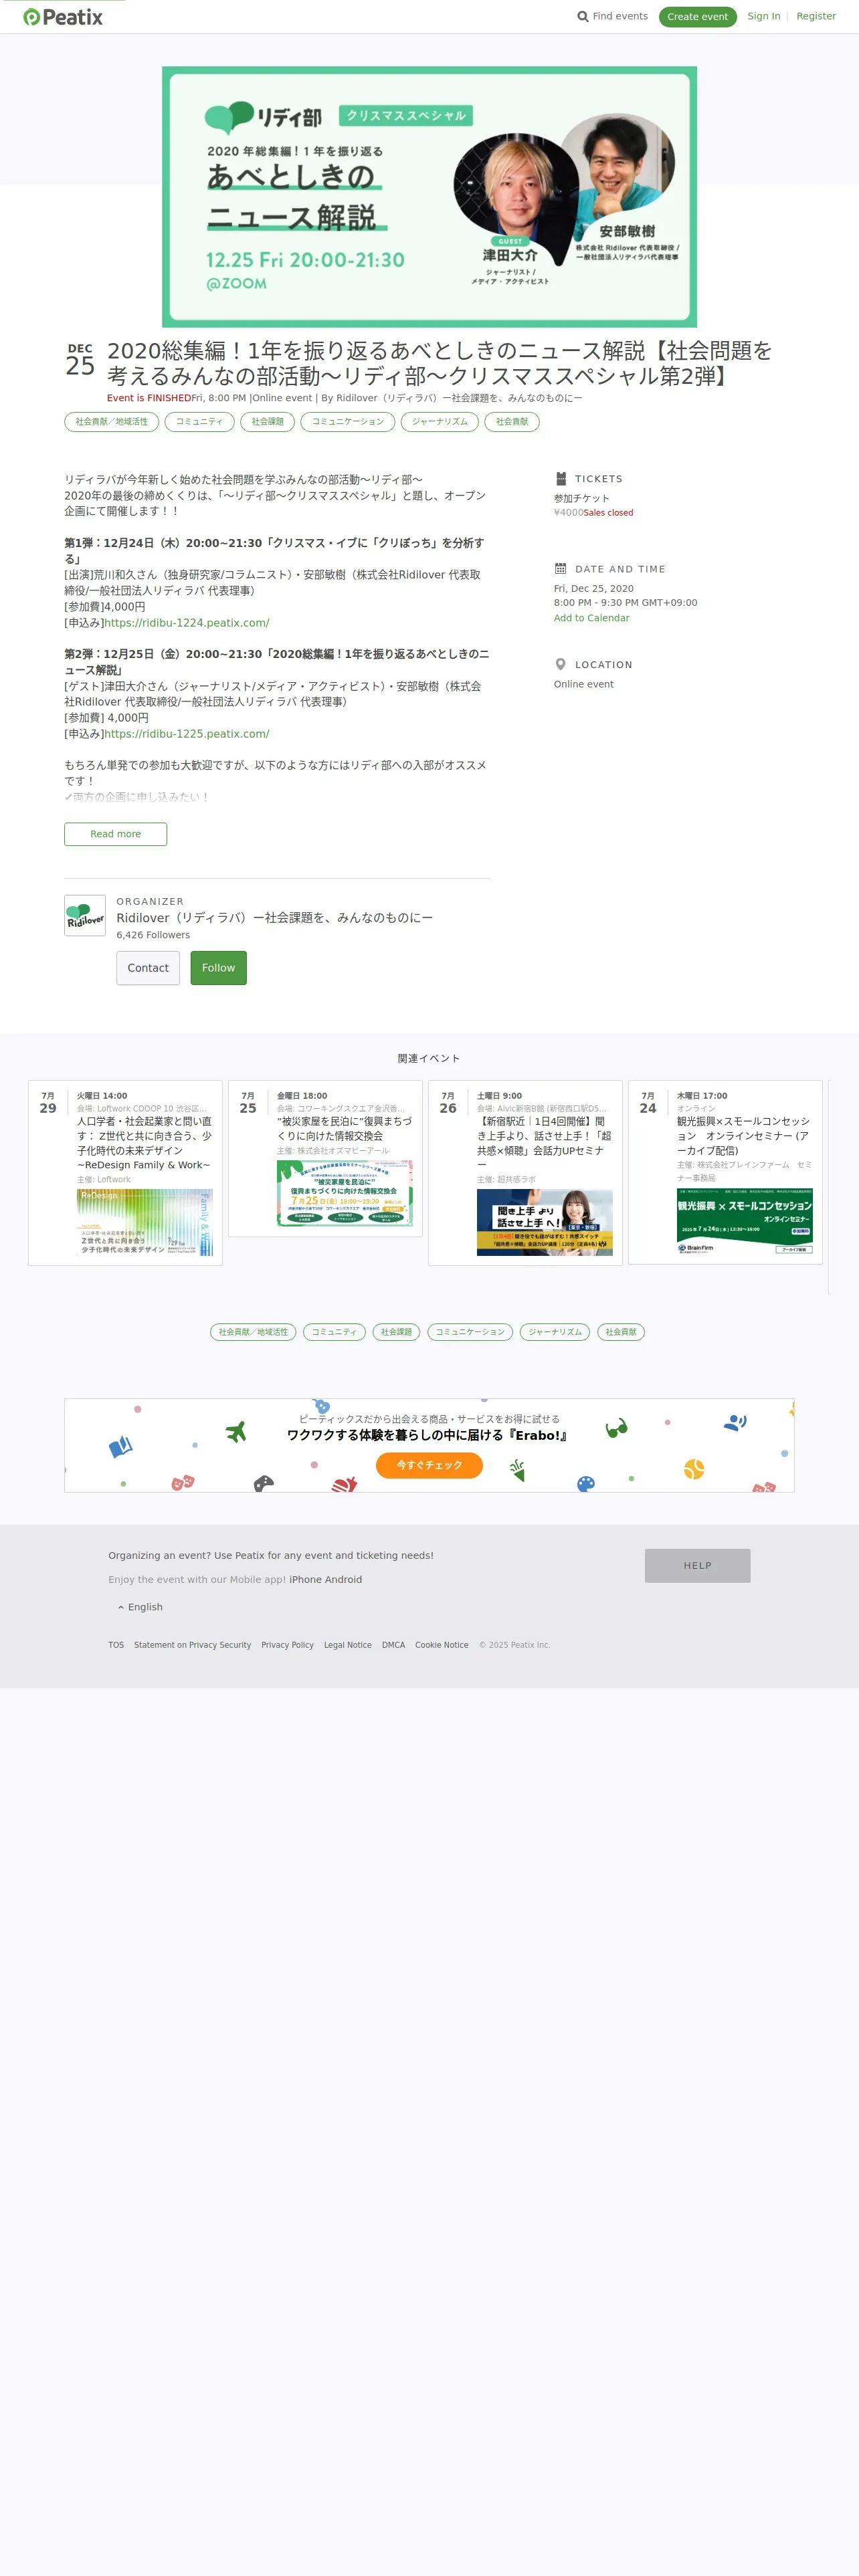Open the event banner image
The height and width of the screenshot is (2576, 859).
coord(430,197)
